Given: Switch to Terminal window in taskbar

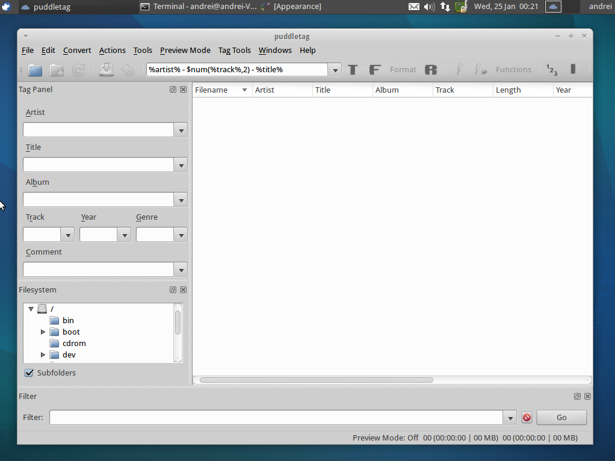Looking at the screenshot, I should [198, 7].
